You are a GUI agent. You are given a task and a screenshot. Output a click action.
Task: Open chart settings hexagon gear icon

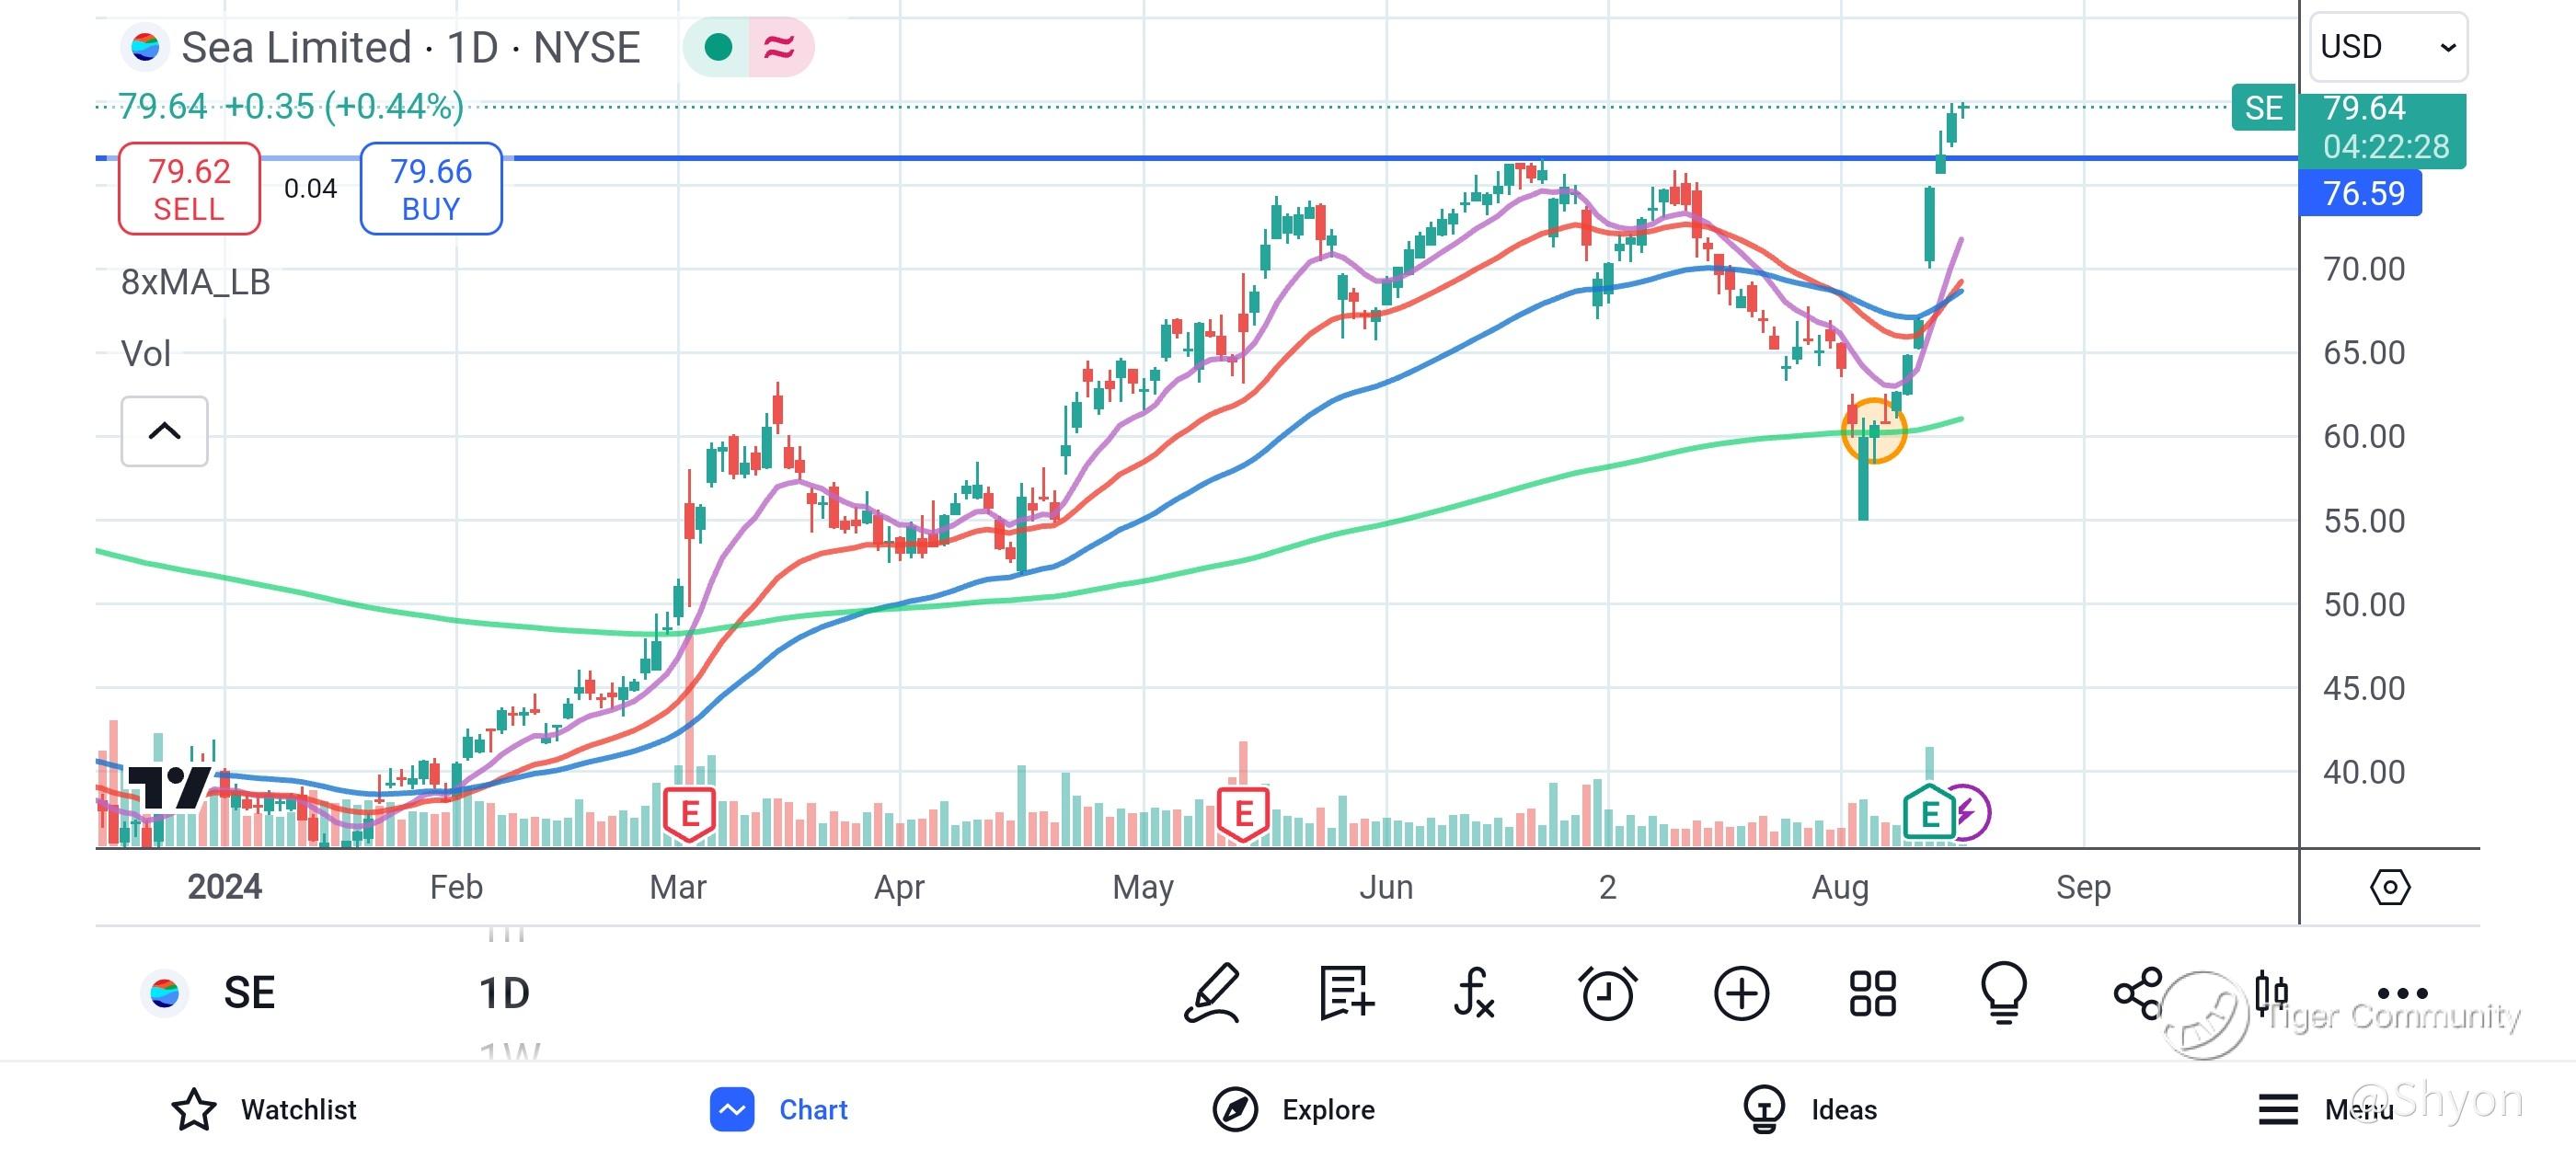pos(2389,887)
